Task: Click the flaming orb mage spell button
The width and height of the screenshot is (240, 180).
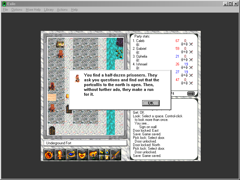Action: coord(49,155)
